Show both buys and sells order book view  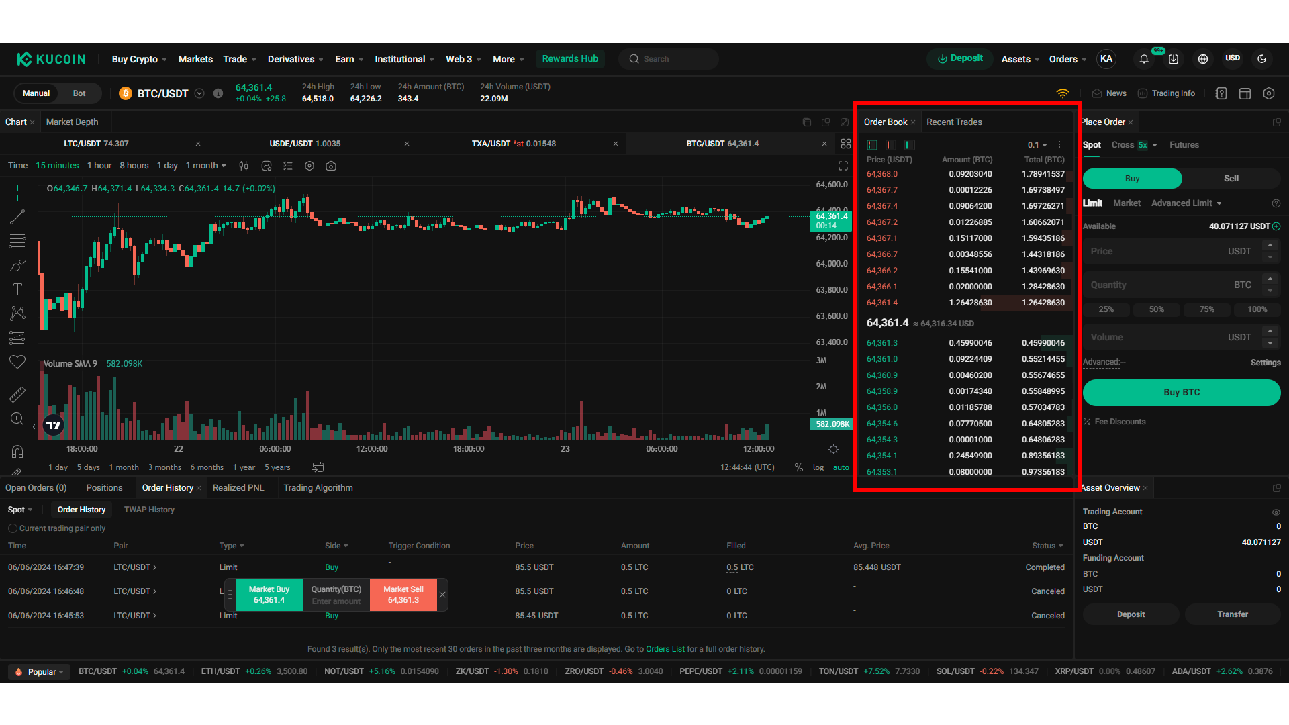tap(872, 145)
